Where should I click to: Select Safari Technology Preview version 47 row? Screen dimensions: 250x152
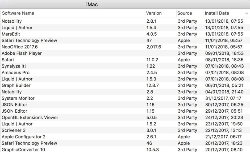[x=29, y=40]
